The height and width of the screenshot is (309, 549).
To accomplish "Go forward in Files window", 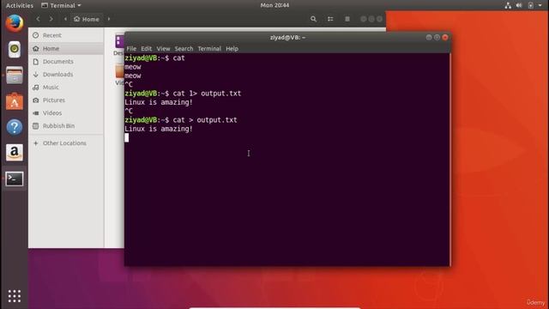I will coord(51,19).
